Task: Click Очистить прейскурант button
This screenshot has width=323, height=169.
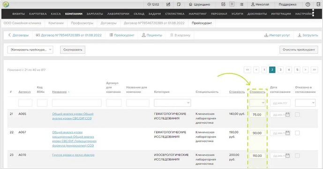Action: (x=299, y=50)
